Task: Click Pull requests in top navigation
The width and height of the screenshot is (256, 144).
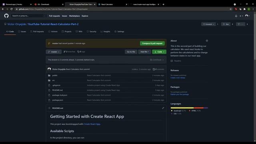Action: click(x=54, y=16)
